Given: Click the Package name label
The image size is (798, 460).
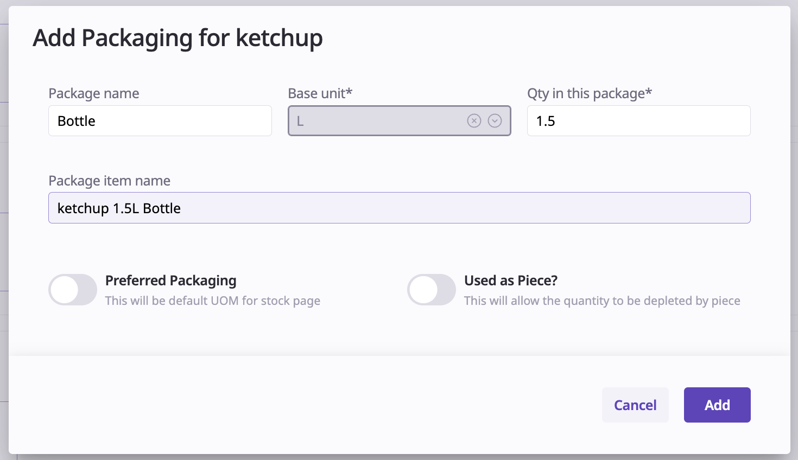Looking at the screenshot, I should (94, 93).
